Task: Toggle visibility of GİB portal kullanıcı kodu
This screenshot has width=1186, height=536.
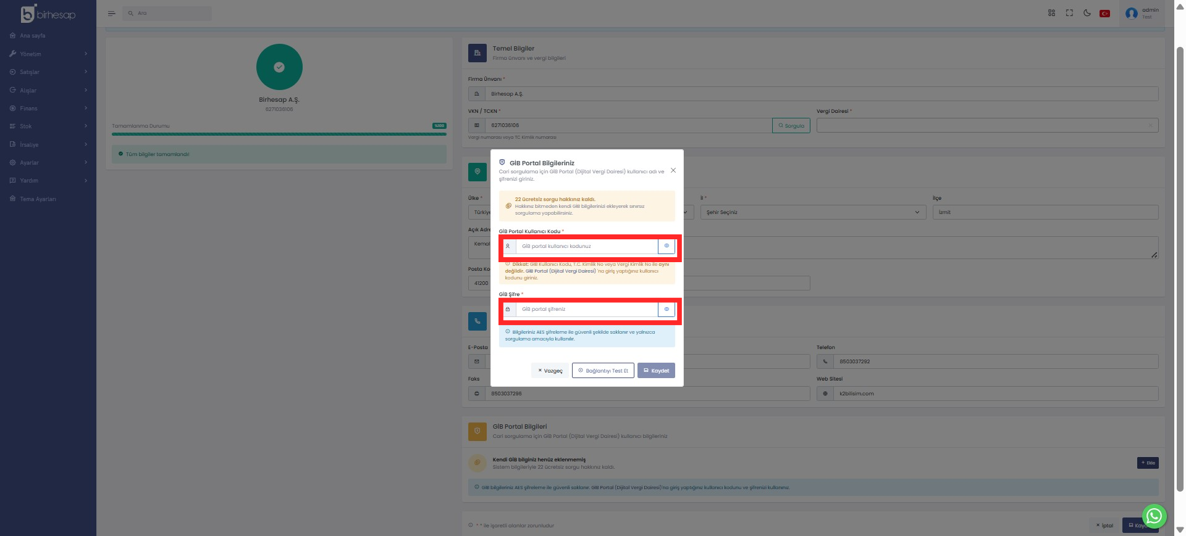Action: 667,246
